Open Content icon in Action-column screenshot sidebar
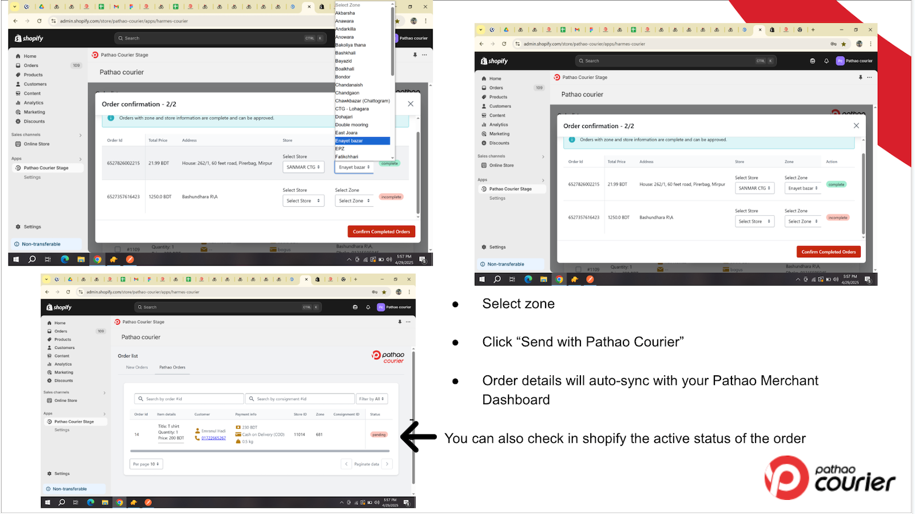The height and width of the screenshot is (514, 915). (x=484, y=115)
